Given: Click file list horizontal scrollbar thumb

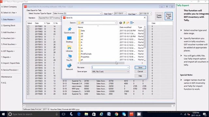Looking at the screenshot, I should click(102, 63).
